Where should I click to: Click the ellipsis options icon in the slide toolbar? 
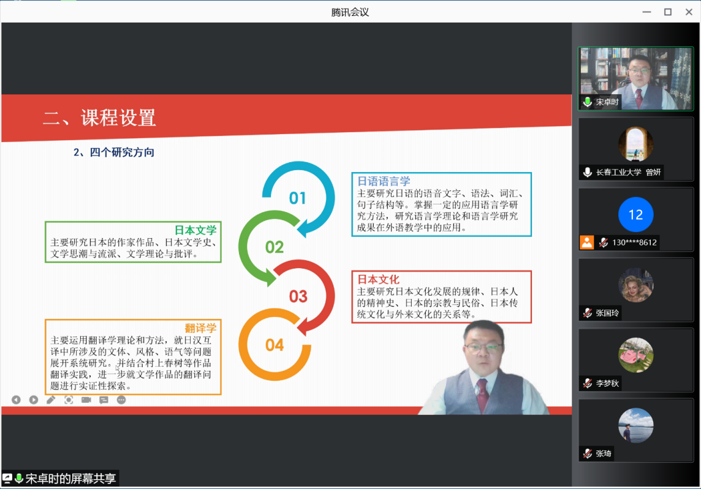[121, 400]
